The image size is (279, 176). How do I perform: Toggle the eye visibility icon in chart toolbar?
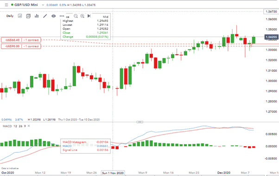click(53, 16)
